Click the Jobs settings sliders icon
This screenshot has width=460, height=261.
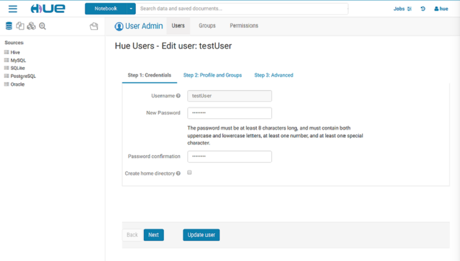[409, 9]
